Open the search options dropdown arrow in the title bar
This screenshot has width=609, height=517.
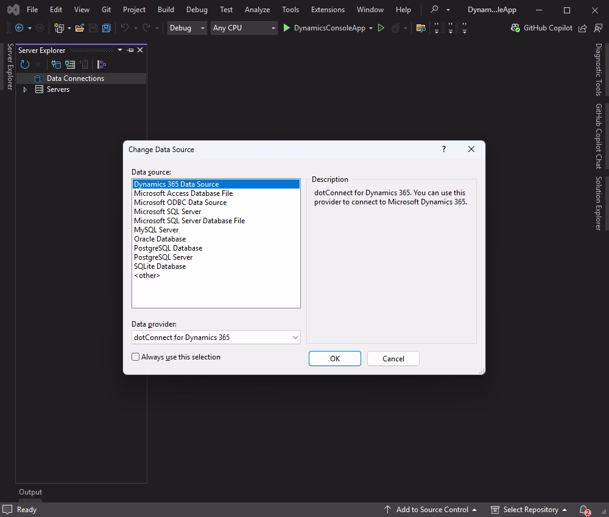(x=448, y=10)
